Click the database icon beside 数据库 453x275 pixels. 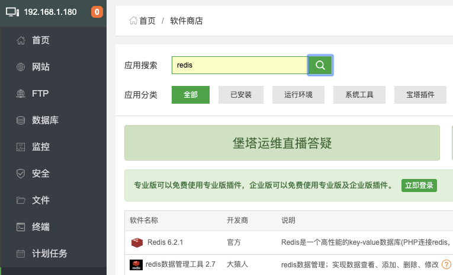tap(21, 120)
